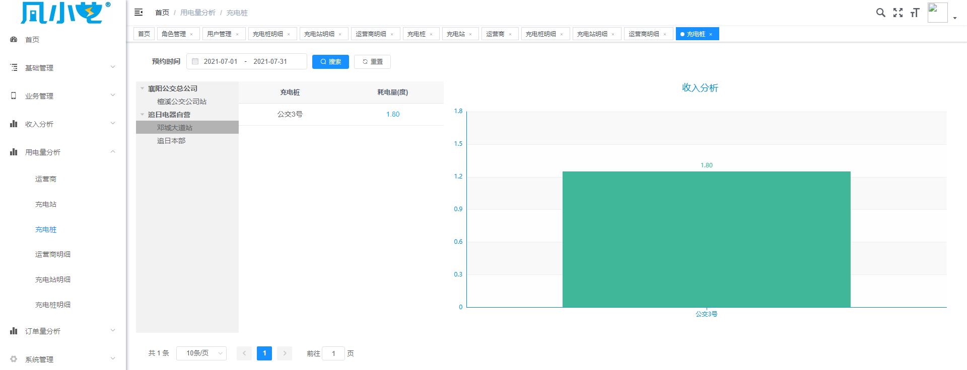Click the search magnifier icon in header
The height and width of the screenshot is (370, 967).
click(x=880, y=13)
